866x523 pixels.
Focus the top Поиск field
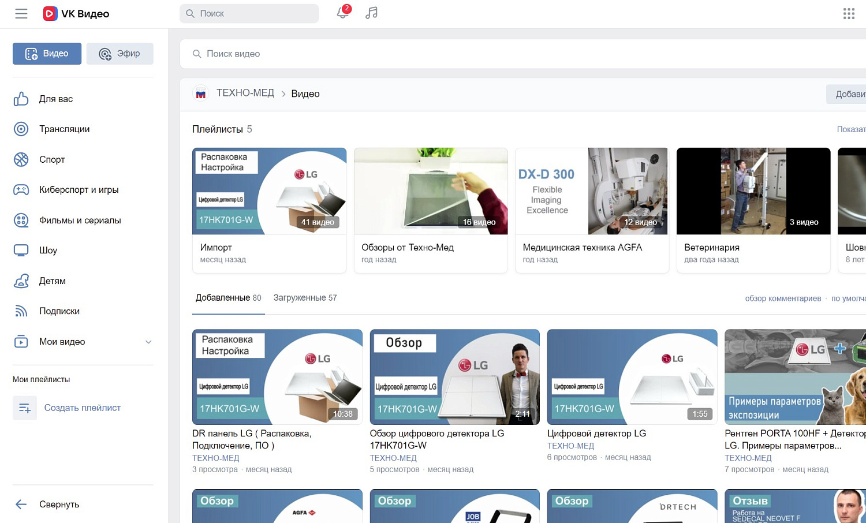[x=249, y=13]
